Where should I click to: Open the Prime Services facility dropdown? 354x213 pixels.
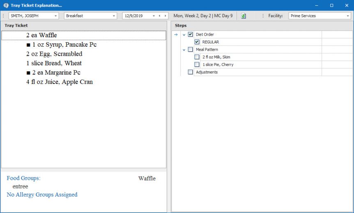pyautogui.click(x=347, y=16)
